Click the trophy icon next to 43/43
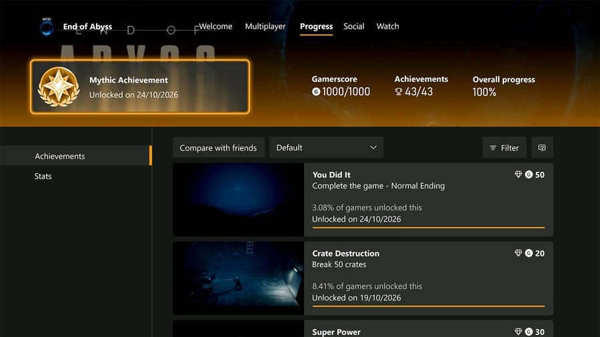The width and height of the screenshot is (600, 337). (x=399, y=92)
